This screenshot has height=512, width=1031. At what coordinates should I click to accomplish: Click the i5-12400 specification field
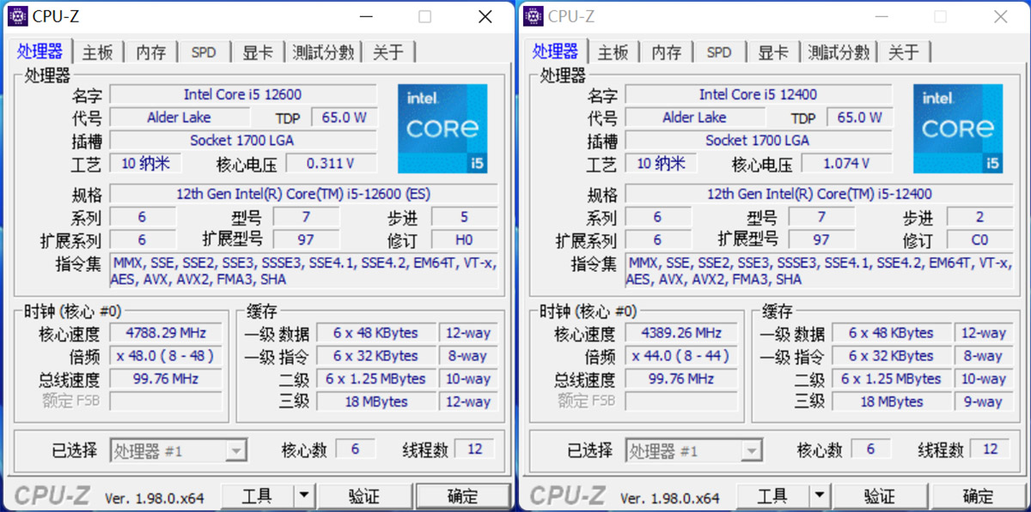(819, 194)
